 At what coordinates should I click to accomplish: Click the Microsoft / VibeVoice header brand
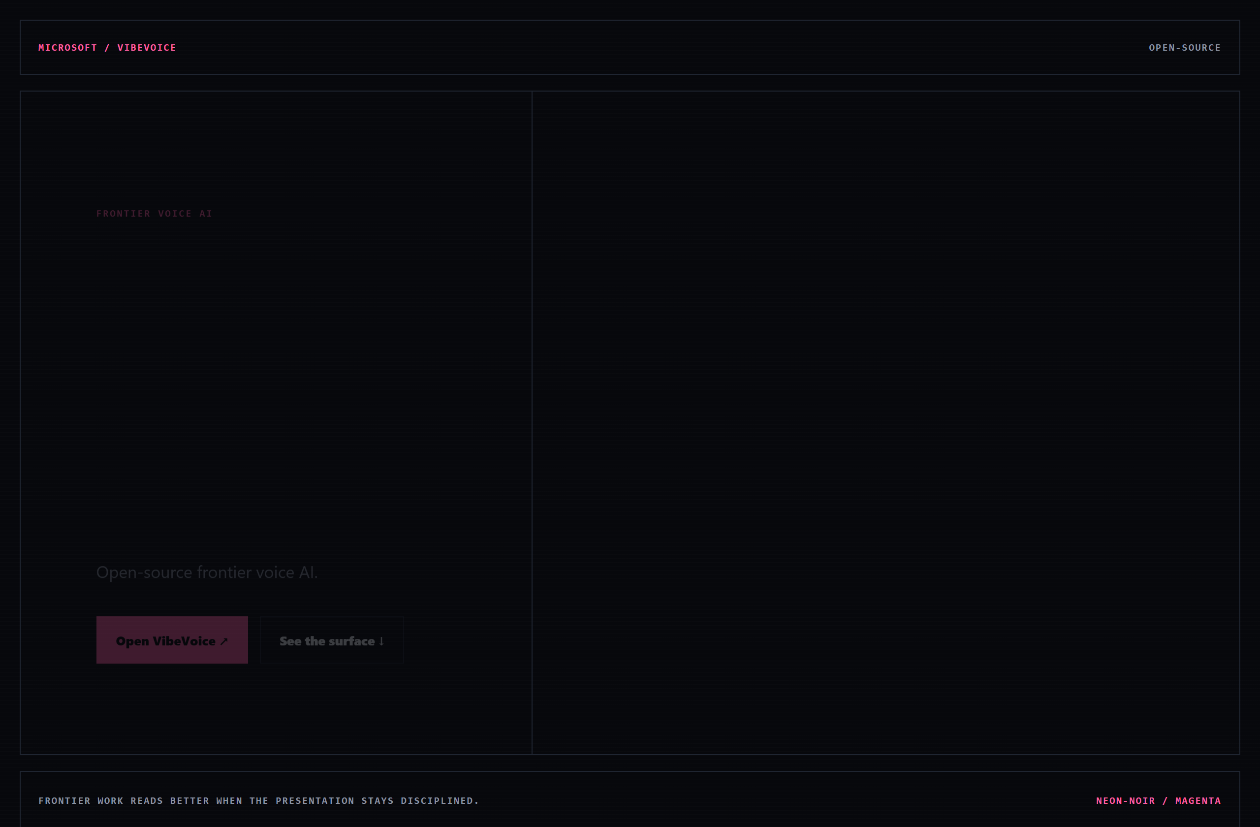coord(107,48)
